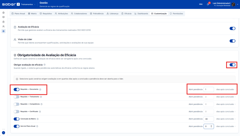This screenshot has width=240, height=136.
Task: Switch to Liderança tab
Action: tap(112, 14)
